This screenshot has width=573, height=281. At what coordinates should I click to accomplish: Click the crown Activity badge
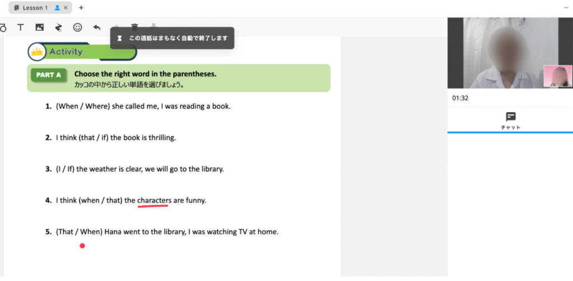[x=37, y=52]
